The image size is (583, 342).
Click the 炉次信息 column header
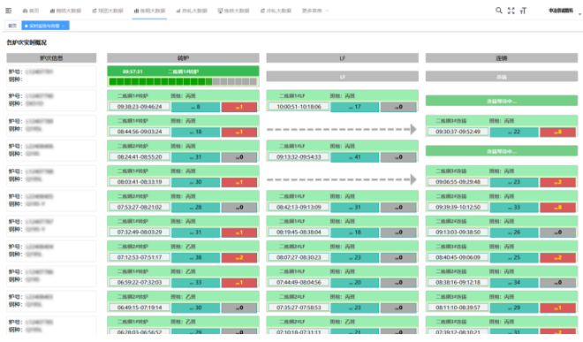[51, 58]
